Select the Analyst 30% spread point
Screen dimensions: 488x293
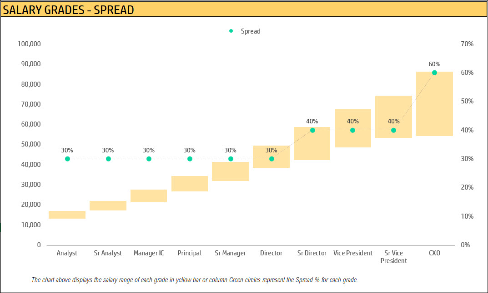click(67, 159)
